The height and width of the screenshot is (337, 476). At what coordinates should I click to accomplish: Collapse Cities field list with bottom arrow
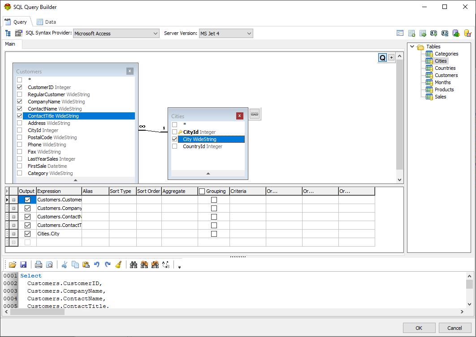point(208,173)
